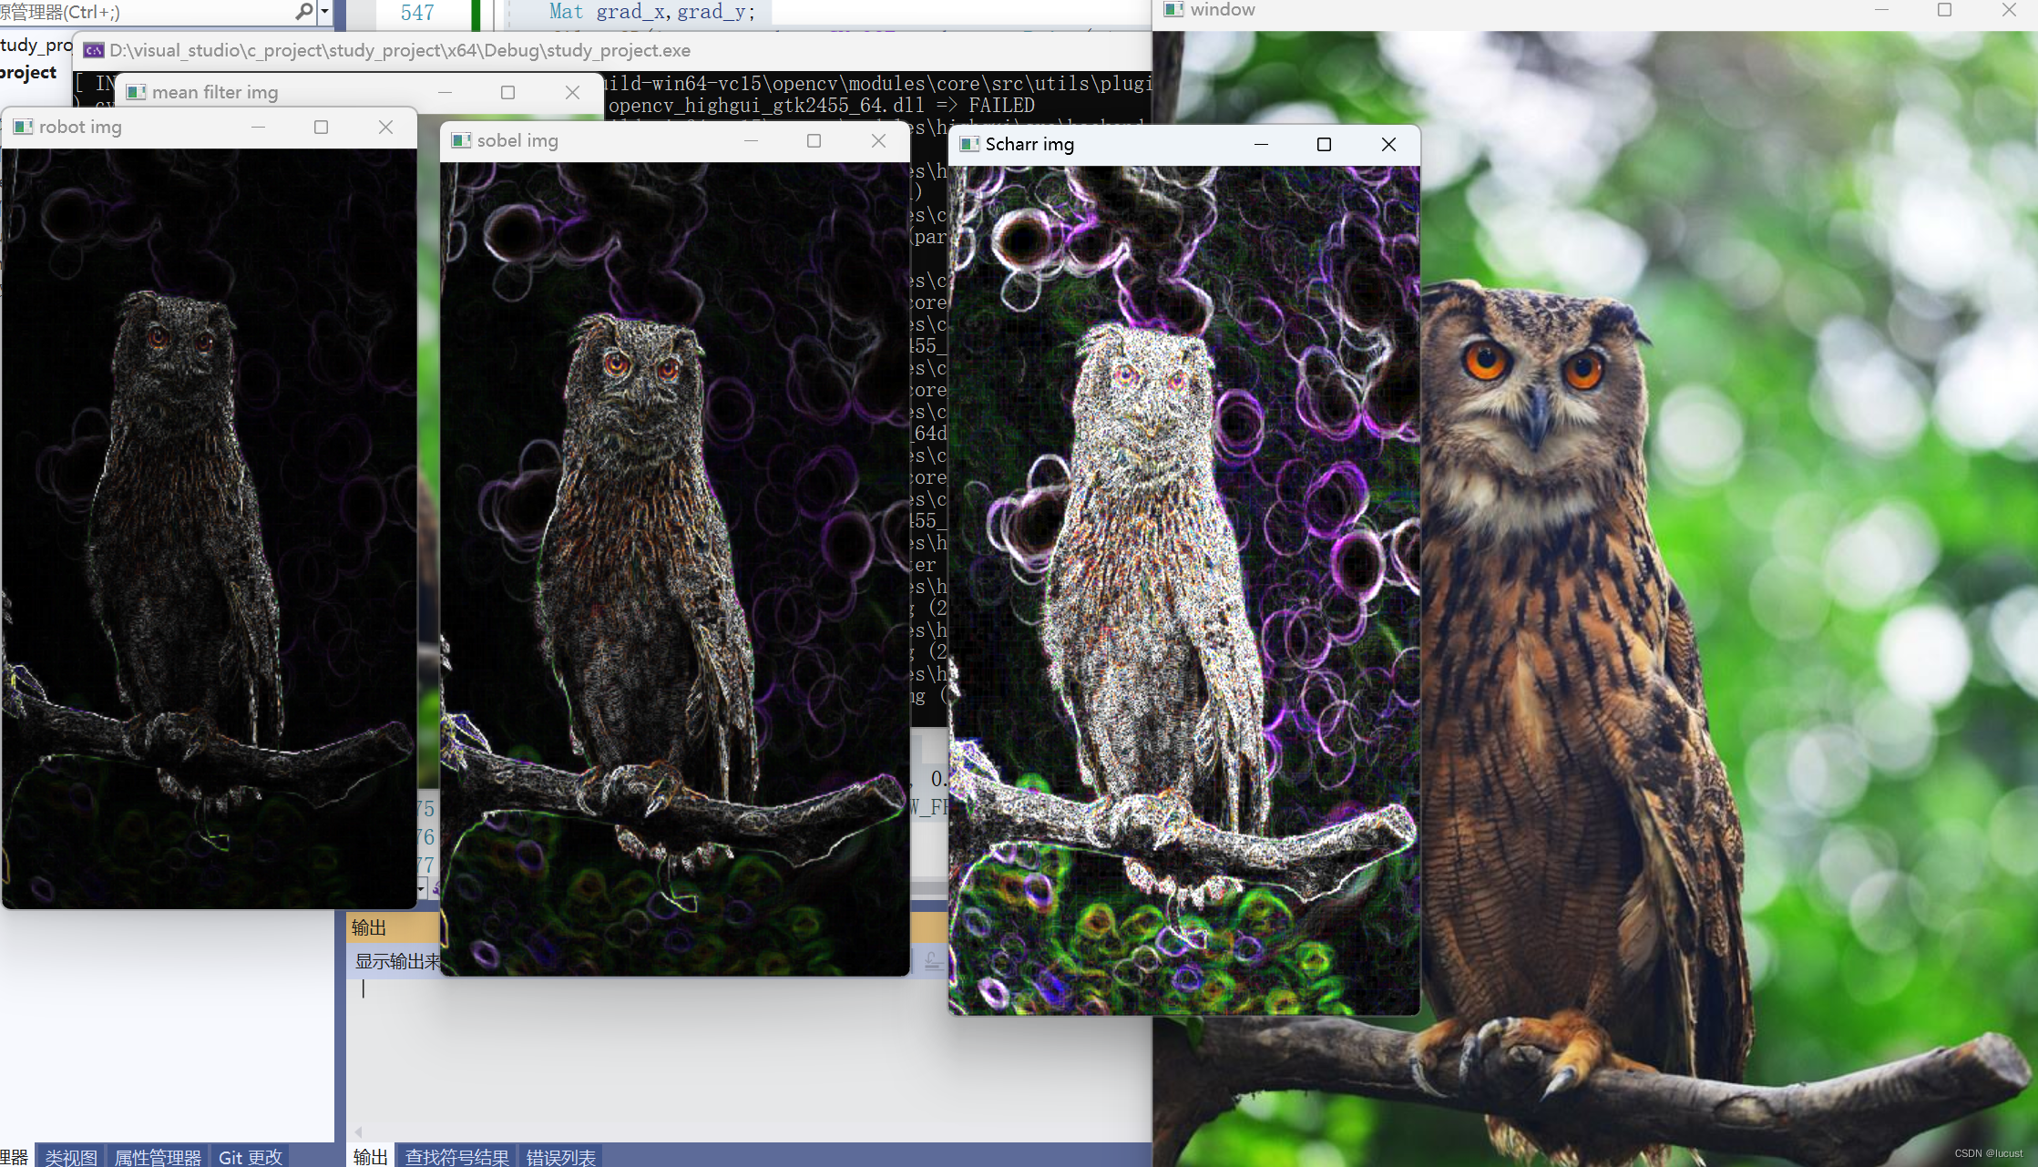Maximize the mean filter img window
This screenshot has width=2038, height=1167.
point(508,93)
